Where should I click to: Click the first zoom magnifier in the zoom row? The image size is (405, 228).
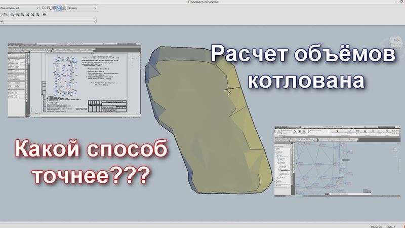tap(12, 15)
